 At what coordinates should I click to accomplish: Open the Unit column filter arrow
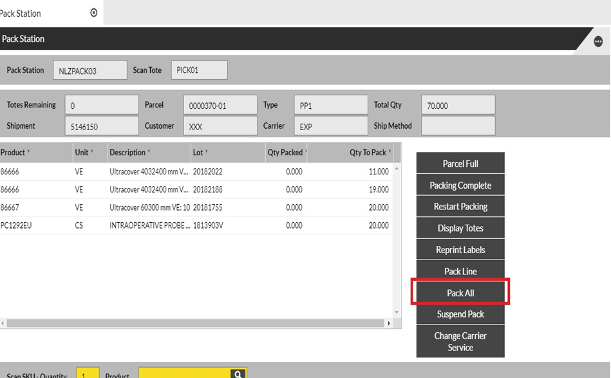tap(91, 153)
